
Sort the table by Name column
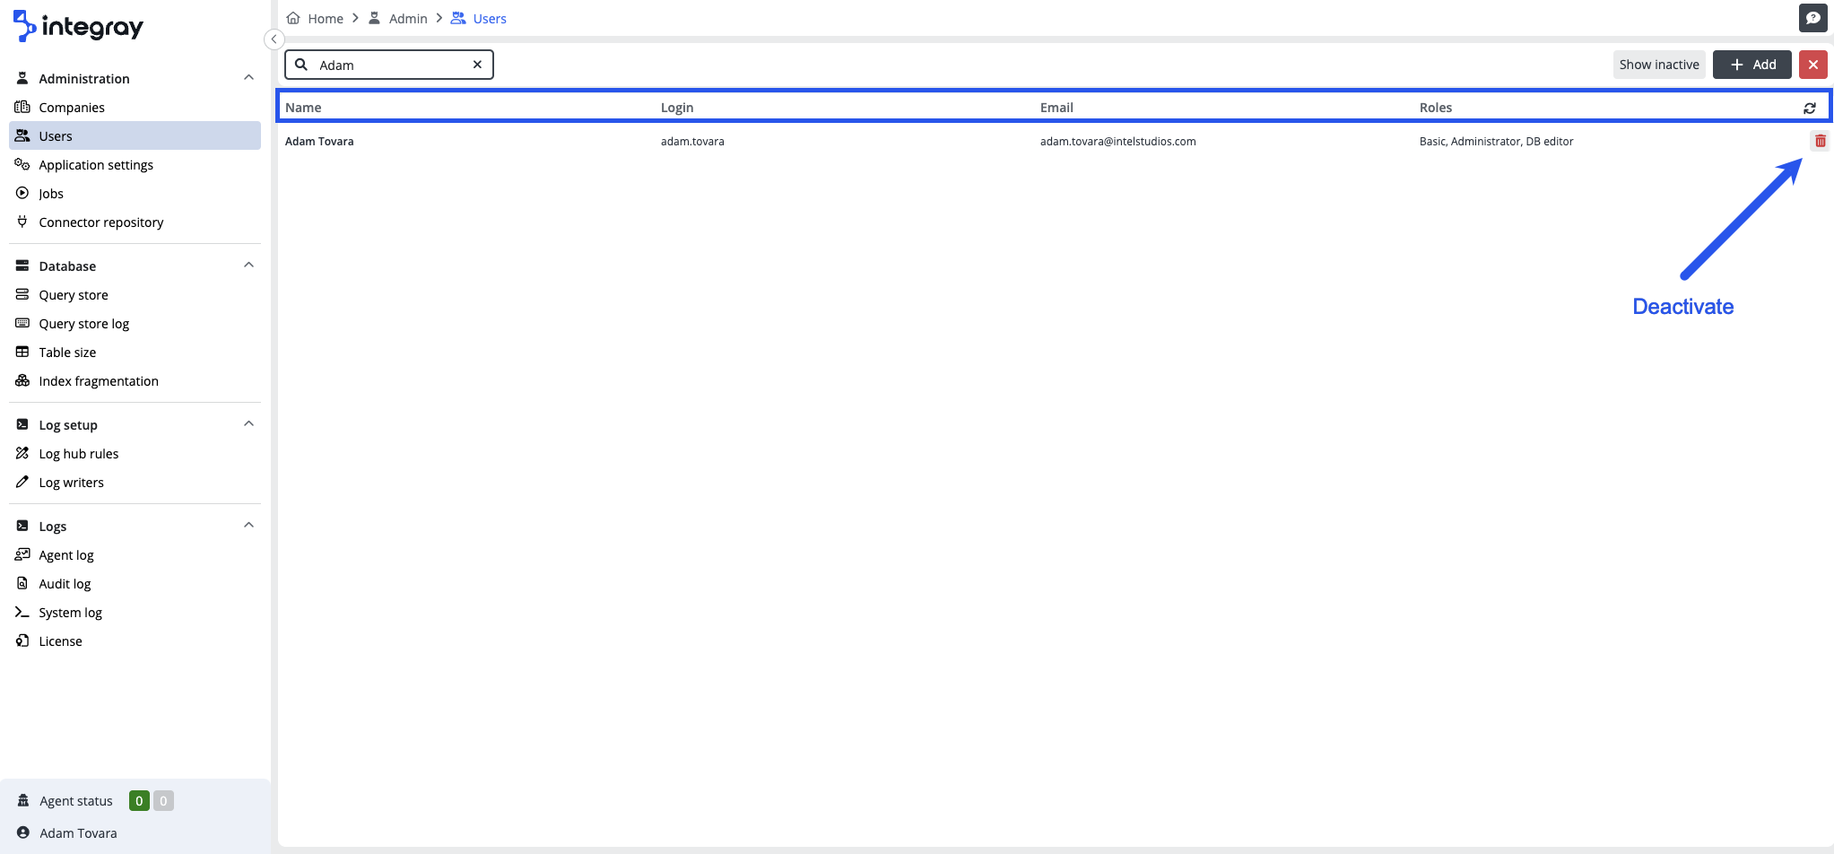[x=303, y=108]
